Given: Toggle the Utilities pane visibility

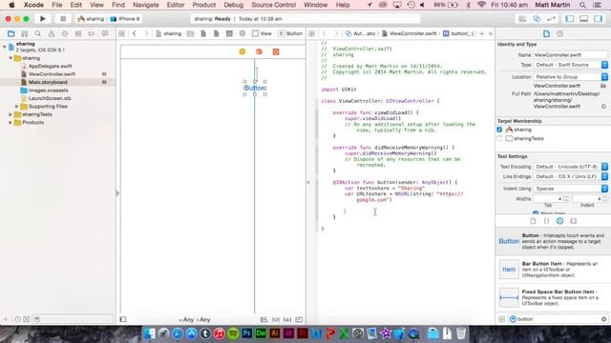Looking at the screenshot, I should click(599, 19).
